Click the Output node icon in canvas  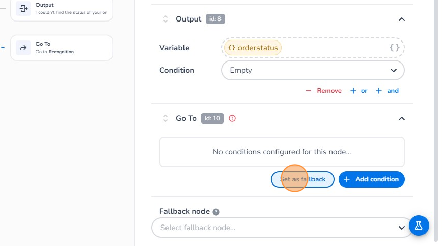tap(23, 8)
